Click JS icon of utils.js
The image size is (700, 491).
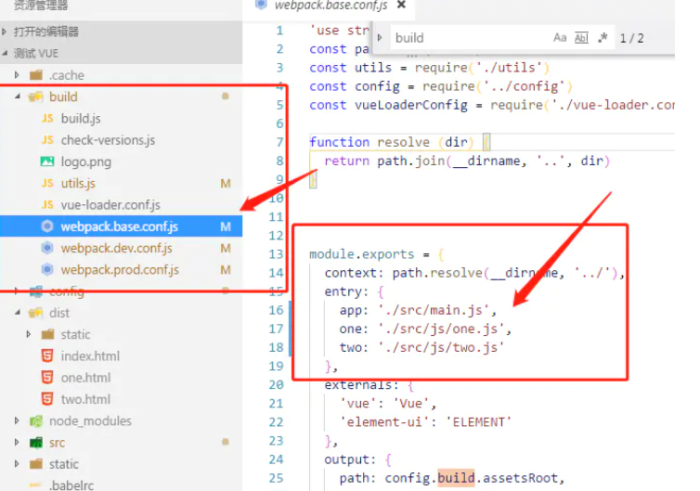(x=47, y=183)
